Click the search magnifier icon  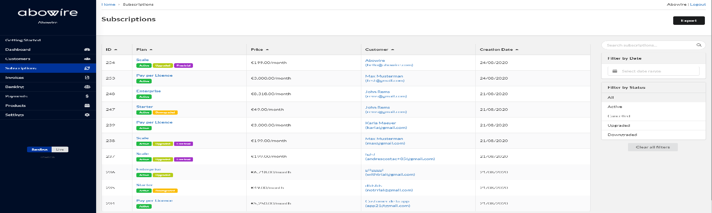click(698, 45)
